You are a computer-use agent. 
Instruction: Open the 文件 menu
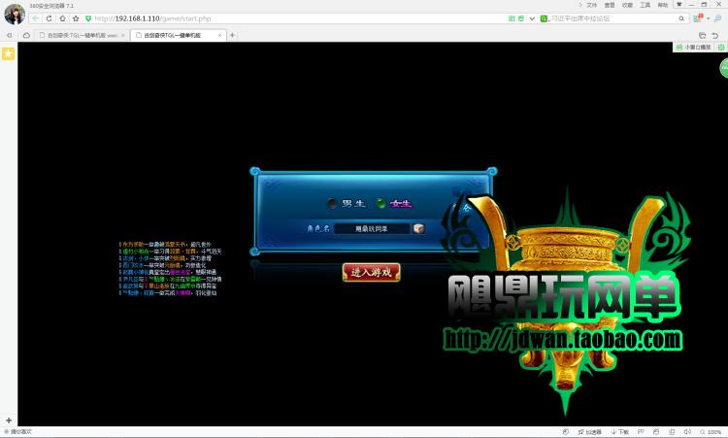tap(591, 5)
